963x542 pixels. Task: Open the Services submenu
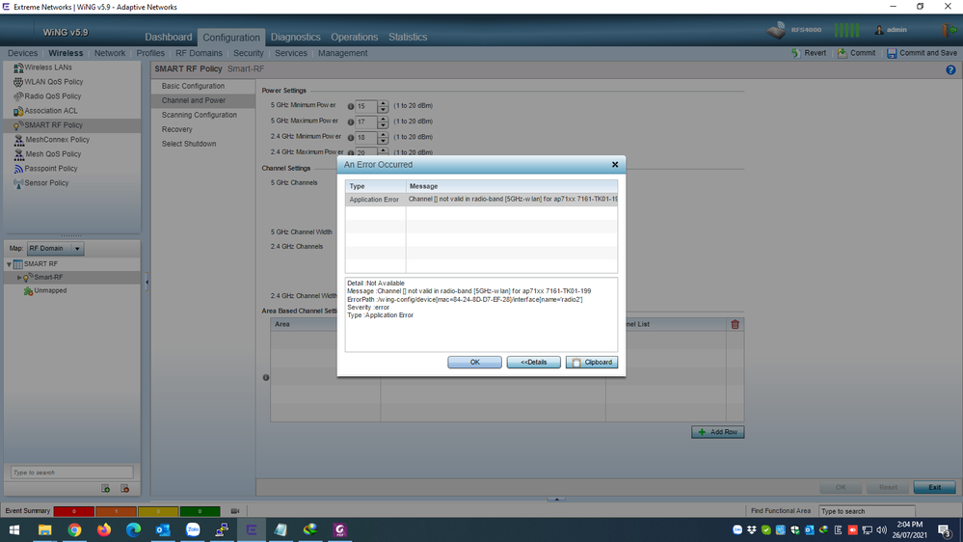[x=291, y=53]
